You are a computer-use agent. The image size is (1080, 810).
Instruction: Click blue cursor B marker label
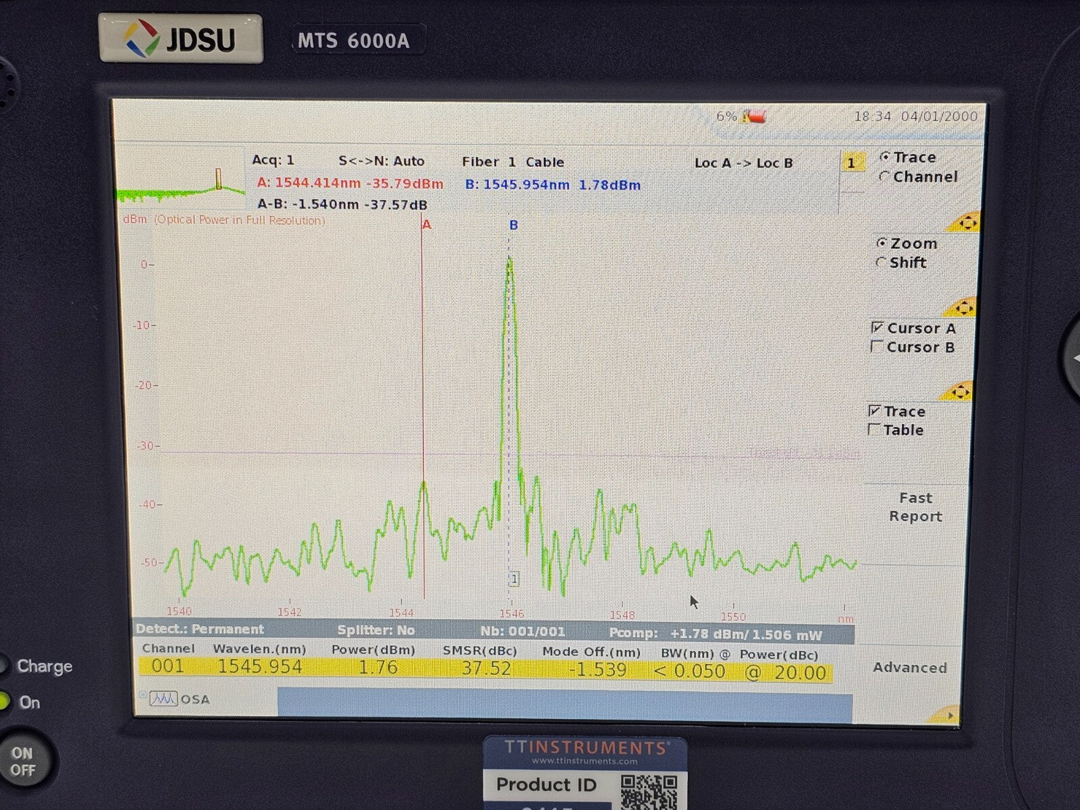[x=514, y=225]
